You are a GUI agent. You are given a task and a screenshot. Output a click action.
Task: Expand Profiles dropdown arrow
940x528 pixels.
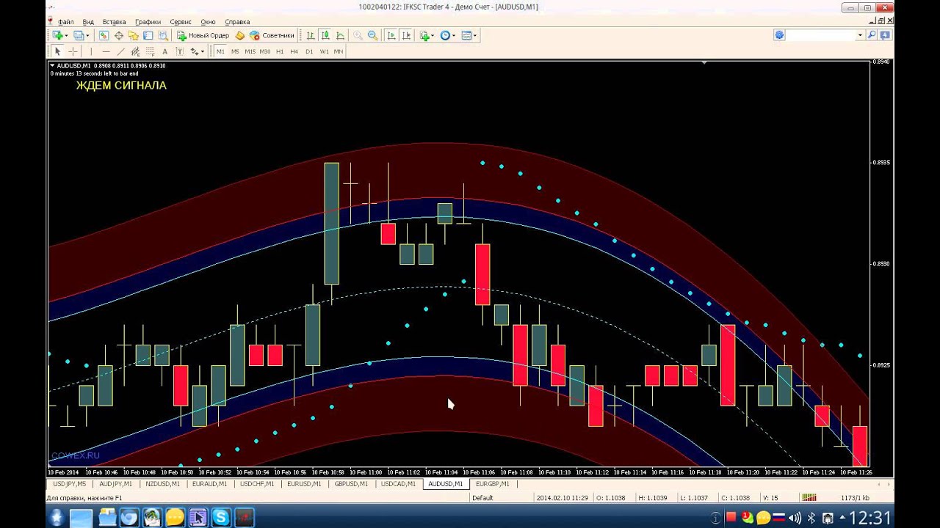pos(87,35)
